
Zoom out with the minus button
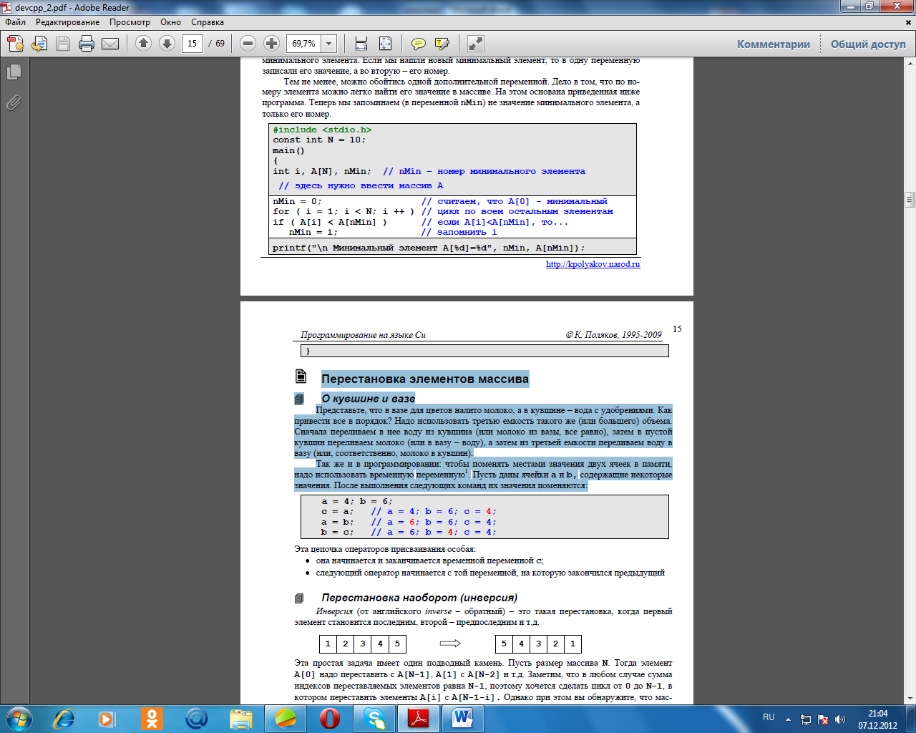click(248, 44)
